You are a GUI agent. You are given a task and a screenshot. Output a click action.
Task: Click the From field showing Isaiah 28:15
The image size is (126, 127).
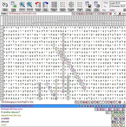point(118,3)
